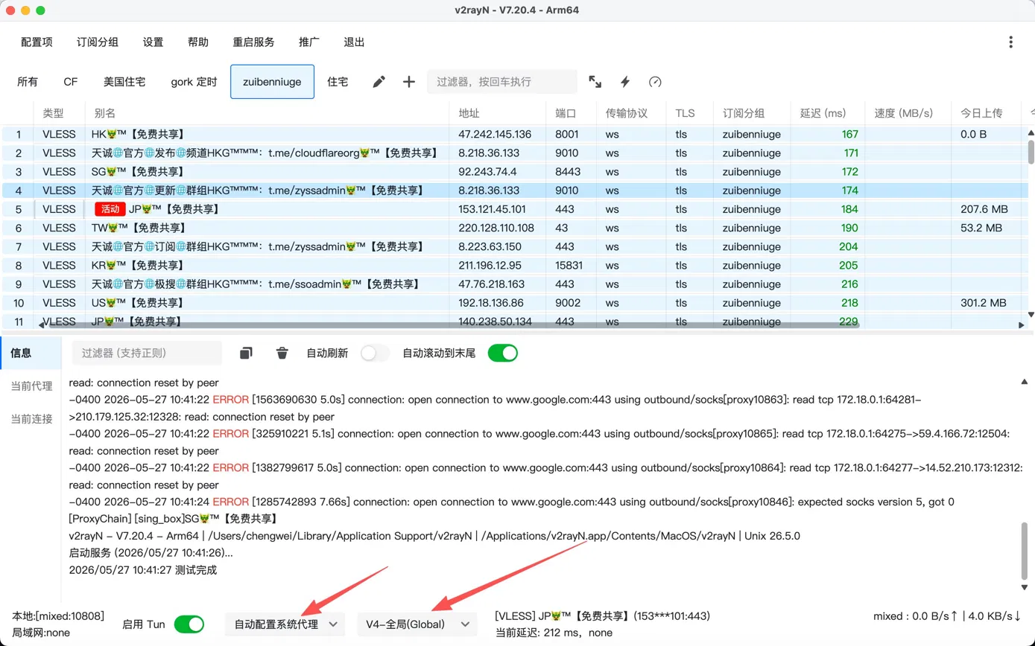The height and width of the screenshot is (646, 1035).
Task: Select the KR row with address 211.196.12.95
Action: (x=514, y=265)
